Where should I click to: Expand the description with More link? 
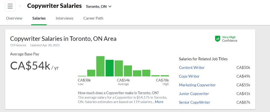(159, 102)
